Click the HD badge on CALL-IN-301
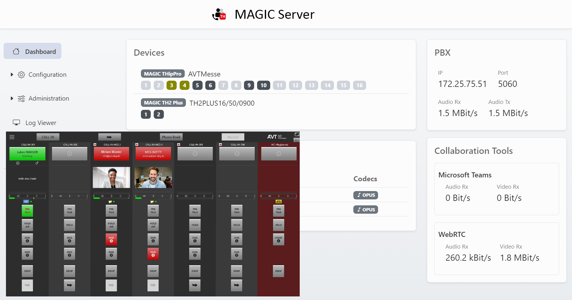The height and width of the screenshot is (300, 572). click(x=26, y=201)
